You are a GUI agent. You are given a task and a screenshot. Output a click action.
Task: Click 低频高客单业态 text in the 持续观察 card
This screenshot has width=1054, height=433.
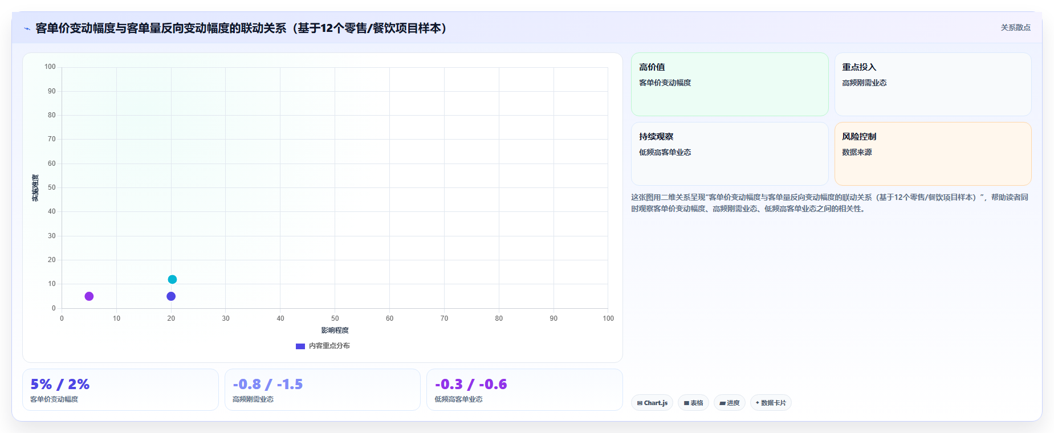coord(665,152)
